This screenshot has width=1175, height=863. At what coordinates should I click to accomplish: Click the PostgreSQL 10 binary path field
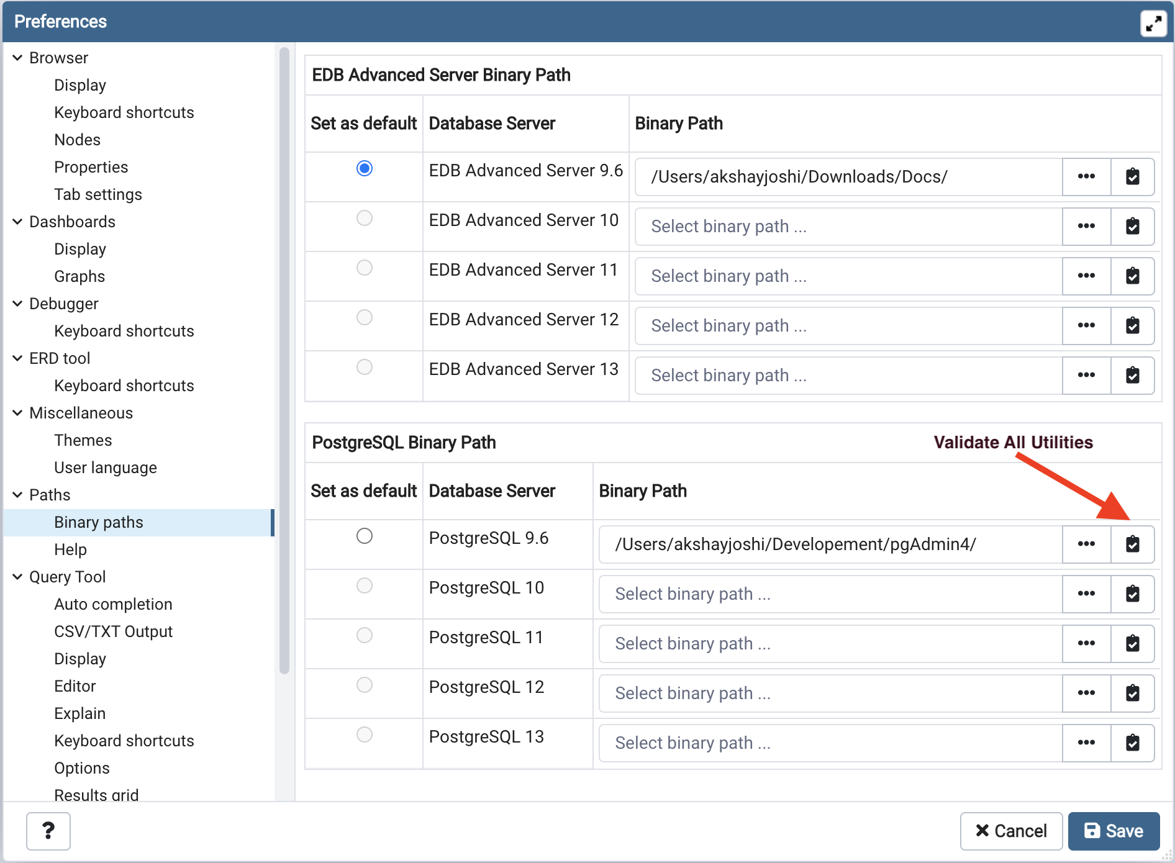pyautogui.click(x=830, y=594)
